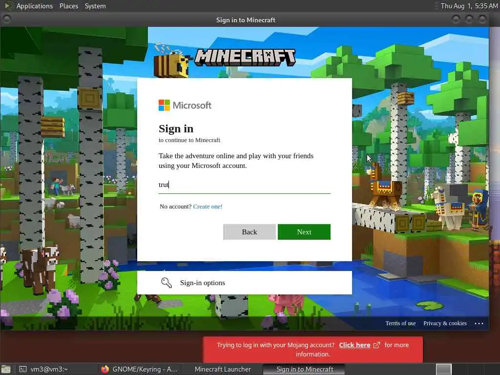Open the Terms of use link
The width and height of the screenshot is (500, 375).
point(400,323)
